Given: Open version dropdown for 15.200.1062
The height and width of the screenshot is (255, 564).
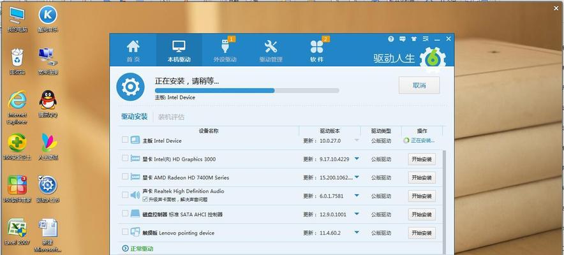Looking at the screenshot, I should click(357, 177).
